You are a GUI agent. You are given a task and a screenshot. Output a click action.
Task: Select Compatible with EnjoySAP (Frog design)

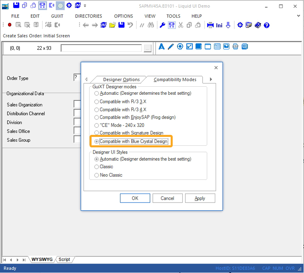click(96, 117)
